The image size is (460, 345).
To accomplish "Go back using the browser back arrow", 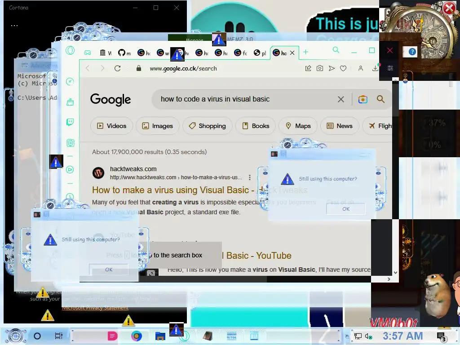I will 88,68.
